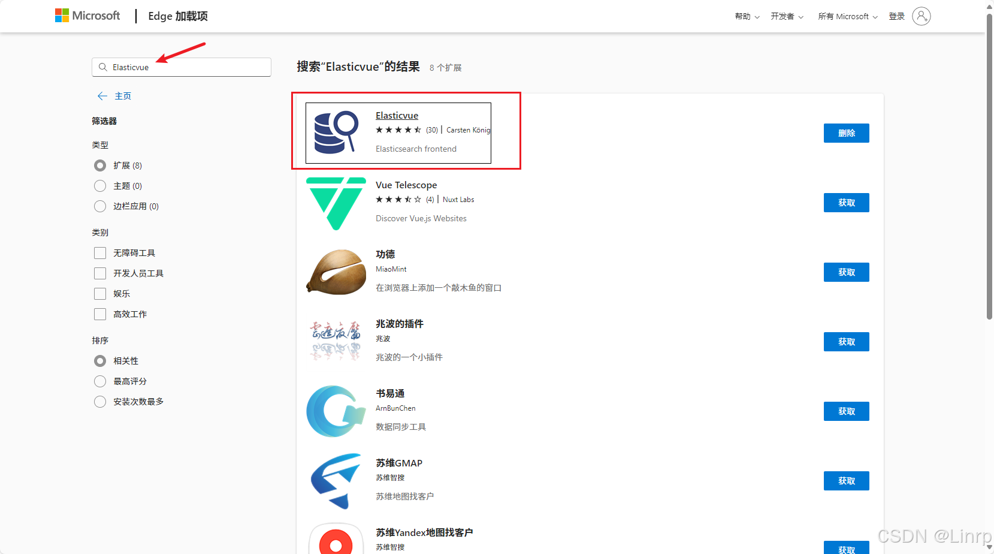Open the user account avatar icon
This screenshot has width=994, height=554.
tap(921, 16)
